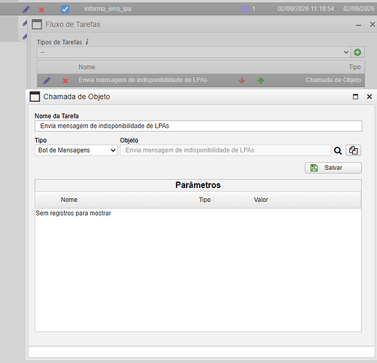Click the Nome da Tarefa input field
Viewport: 377px width, 363px height.
coord(198,126)
